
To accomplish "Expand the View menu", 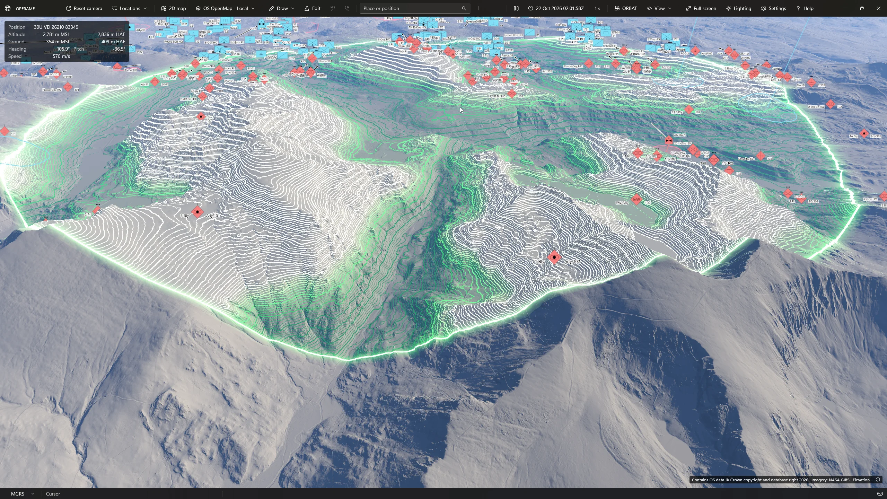I will [659, 8].
